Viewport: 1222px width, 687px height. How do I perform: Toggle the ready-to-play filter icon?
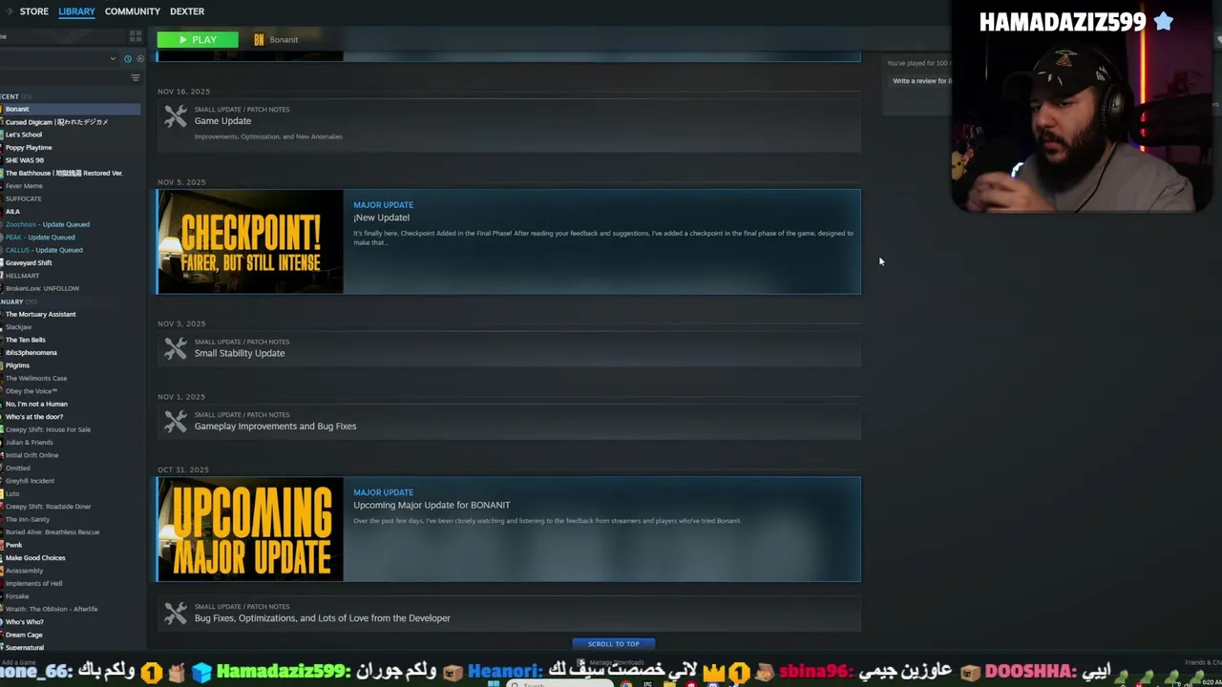pos(139,58)
